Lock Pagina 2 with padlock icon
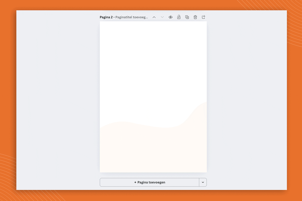The width and height of the screenshot is (302, 201). pos(179,17)
